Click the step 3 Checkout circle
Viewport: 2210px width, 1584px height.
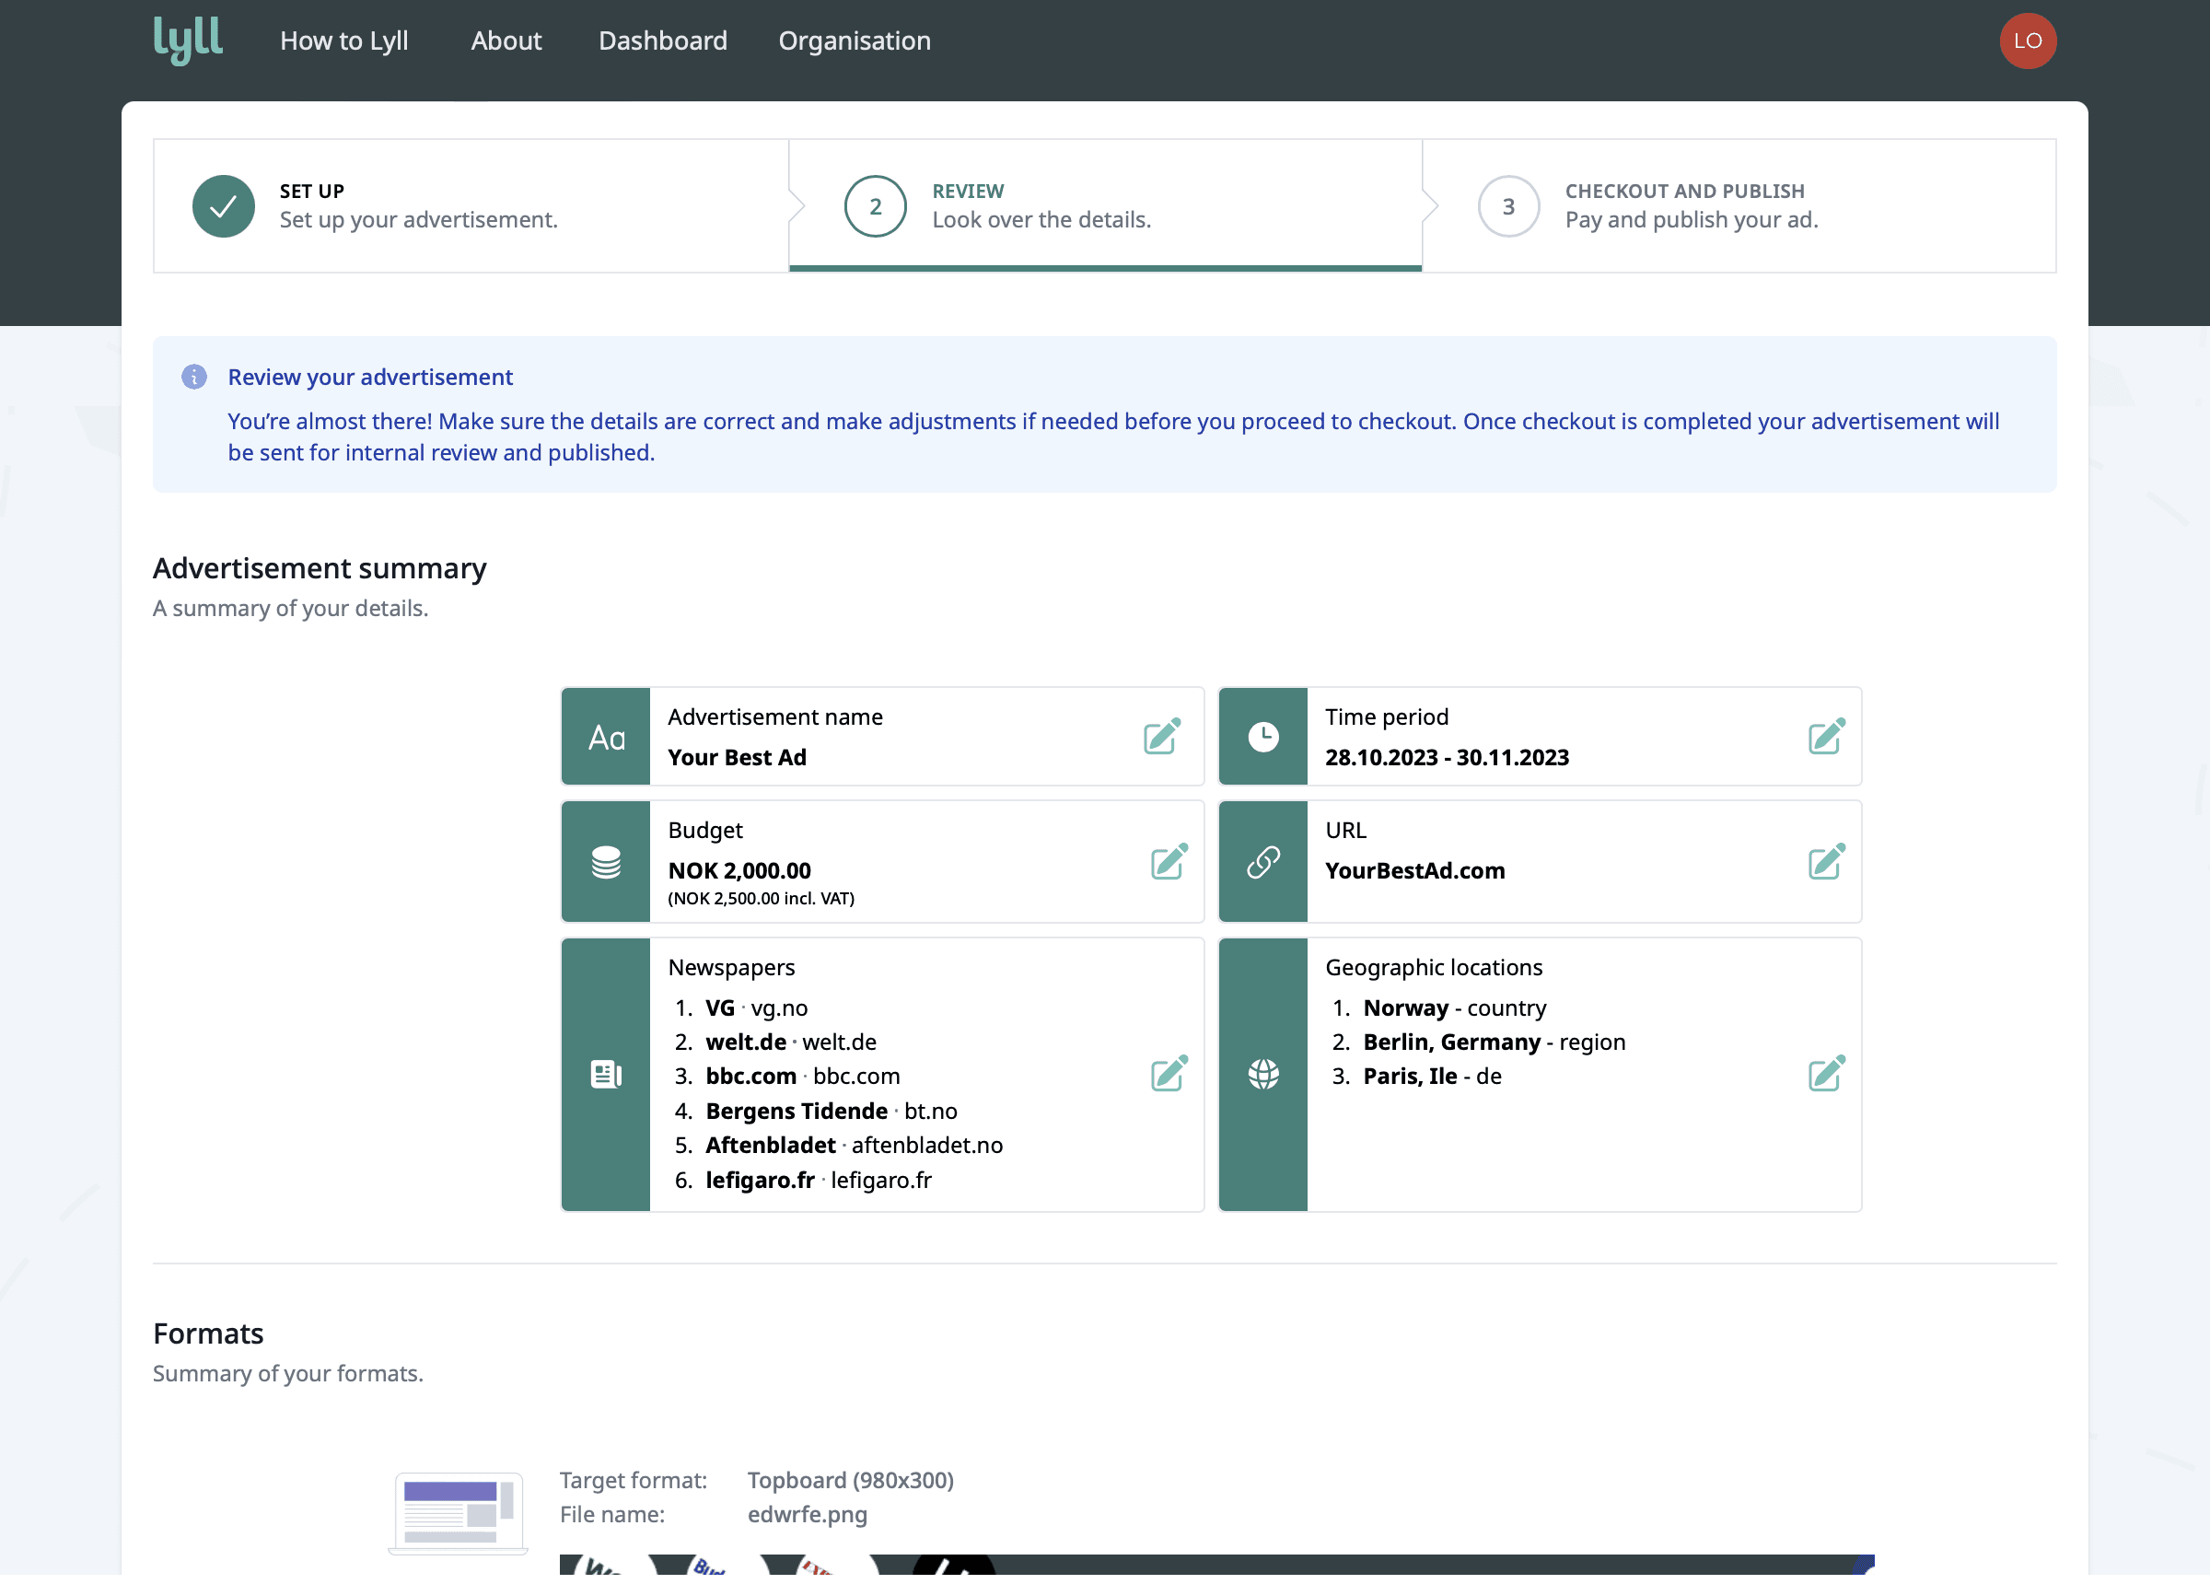click(1507, 205)
